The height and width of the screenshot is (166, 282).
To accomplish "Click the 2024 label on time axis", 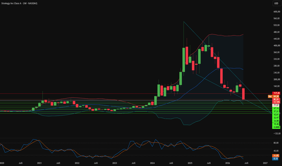I will (152, 163).
